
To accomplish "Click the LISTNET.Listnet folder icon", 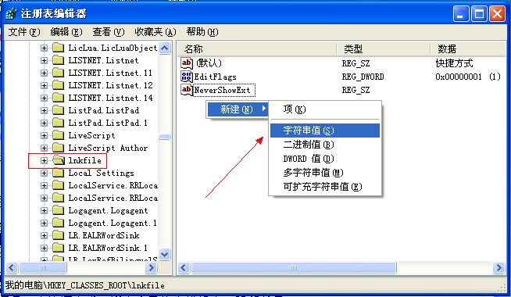I will [58, 60].
